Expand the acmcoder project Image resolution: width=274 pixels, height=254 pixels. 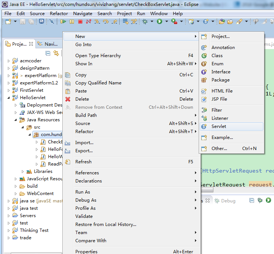[x=8, y=61]
